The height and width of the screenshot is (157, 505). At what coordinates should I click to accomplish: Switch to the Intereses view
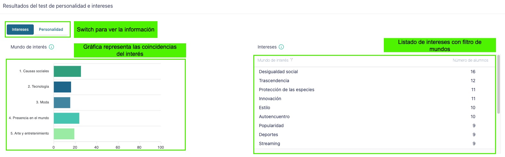click(x=20, y=30)
